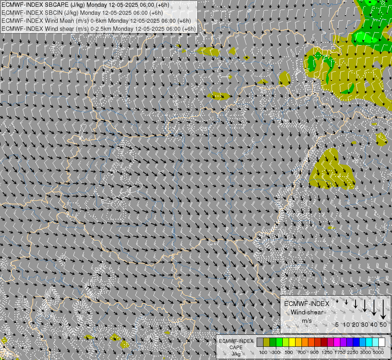Screen dimensions: 392x360
Task: Select the bright green CAPE legend swatch
Action: point(279,342)
